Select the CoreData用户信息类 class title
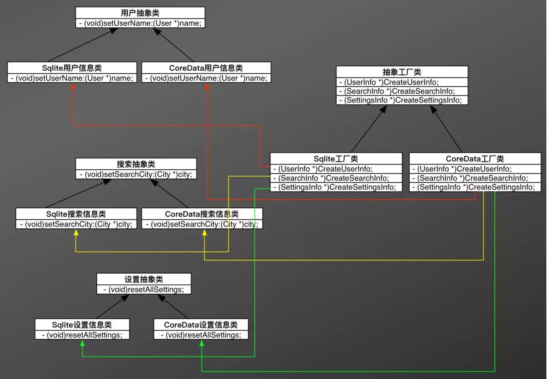The image size is (548, 379). (206, 68)
